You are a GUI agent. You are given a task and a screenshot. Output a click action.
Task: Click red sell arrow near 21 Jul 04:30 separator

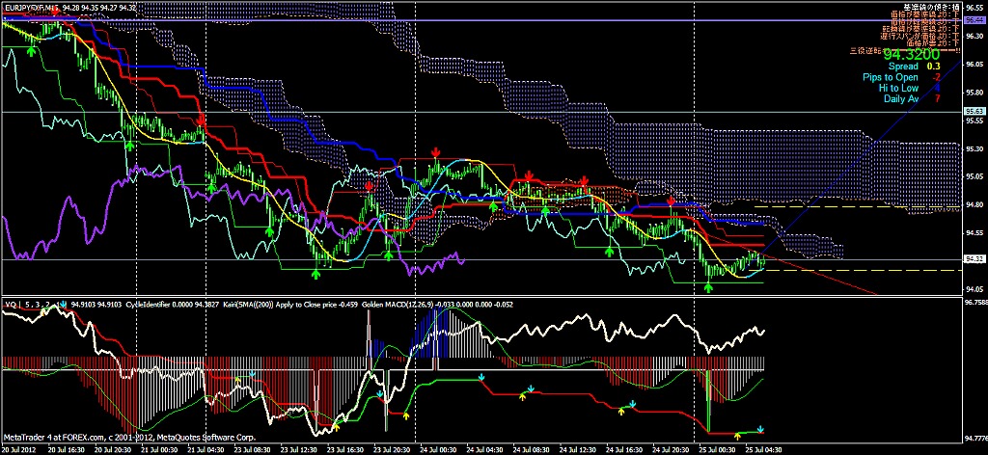pyautogui.click(x=201, y=120)
